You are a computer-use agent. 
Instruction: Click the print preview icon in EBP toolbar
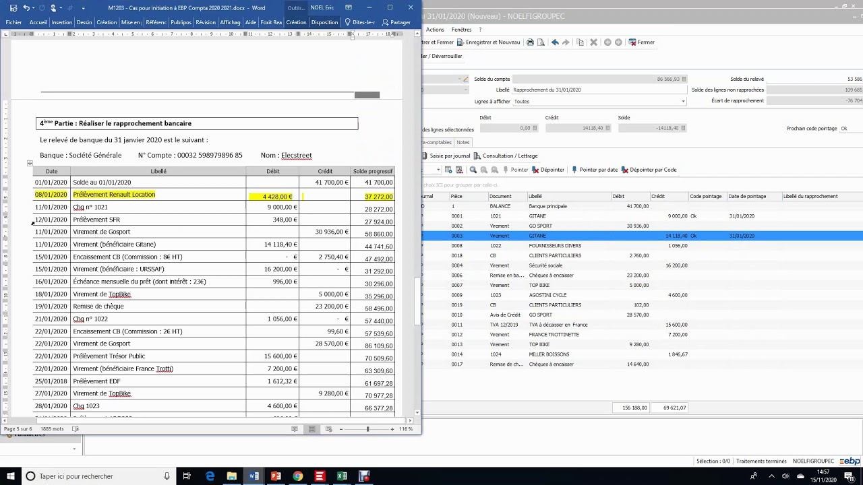click(541, 42)
